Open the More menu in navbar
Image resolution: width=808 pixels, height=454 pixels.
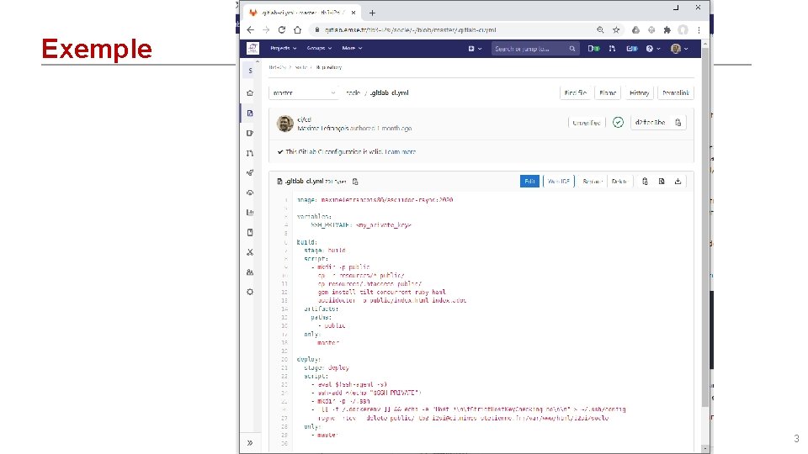pos(352,49)
